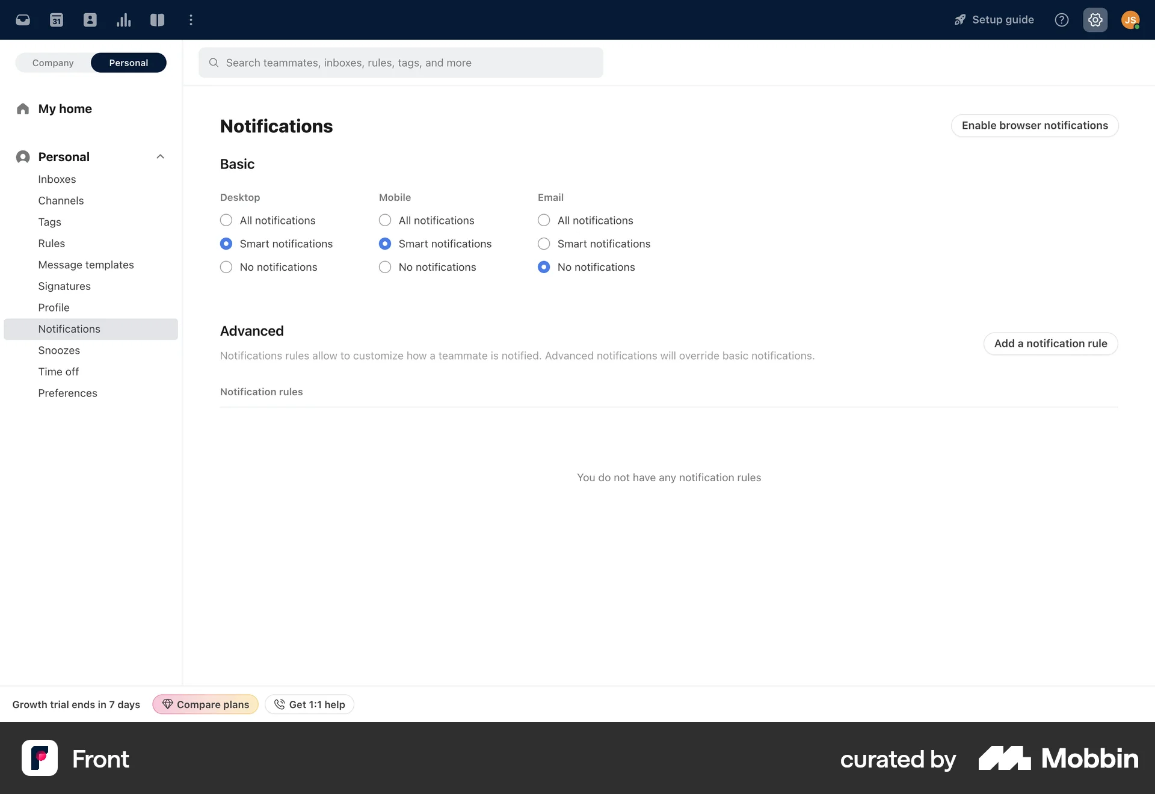Image resolution: width=1155 pixels, height=794 pixels.
Task: Open the Contacts icon
Action: 90,19
